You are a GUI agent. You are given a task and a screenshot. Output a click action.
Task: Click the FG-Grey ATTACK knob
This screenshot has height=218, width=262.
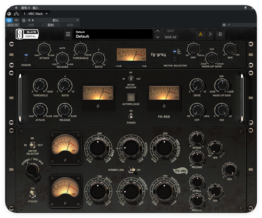coord(44,49)
